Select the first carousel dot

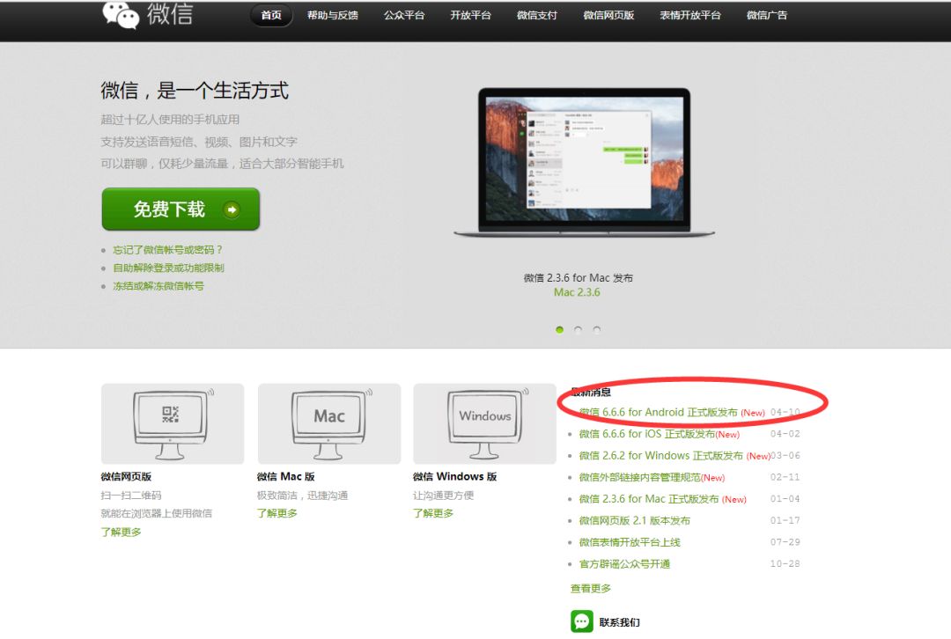(x=559, y=330)
